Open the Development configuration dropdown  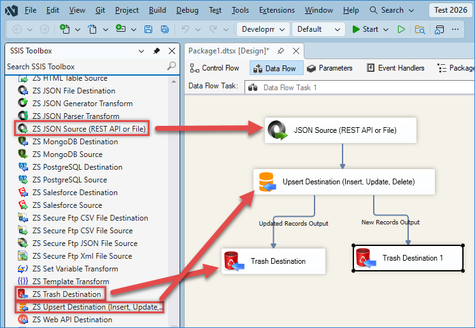[x=263, y=29]
